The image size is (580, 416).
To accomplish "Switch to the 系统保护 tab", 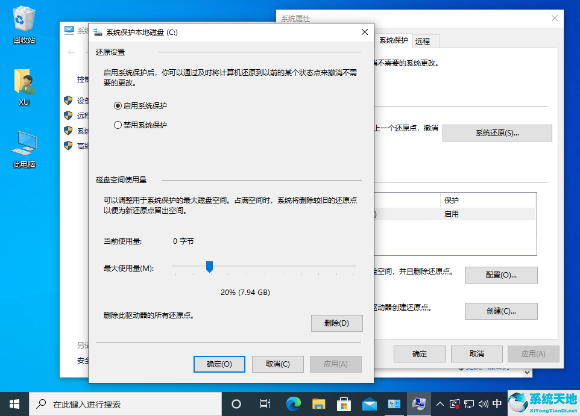I will click(x=393, y=40).
